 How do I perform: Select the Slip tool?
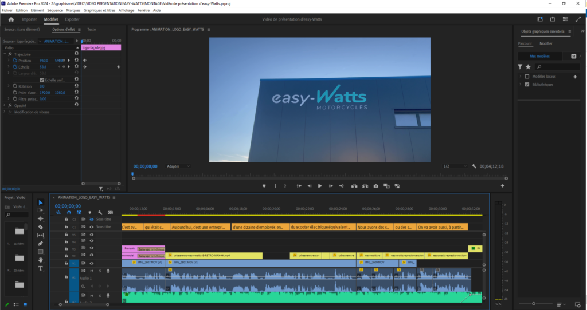tap(41, 235)
